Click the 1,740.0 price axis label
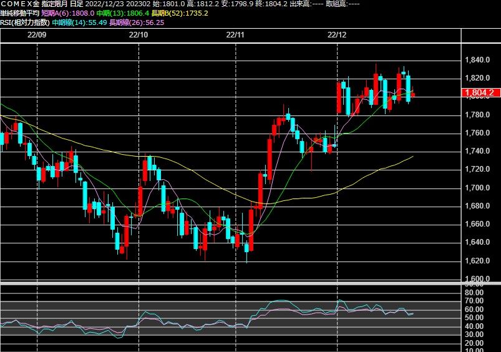The image size is (501, 352). coord(477,151)
